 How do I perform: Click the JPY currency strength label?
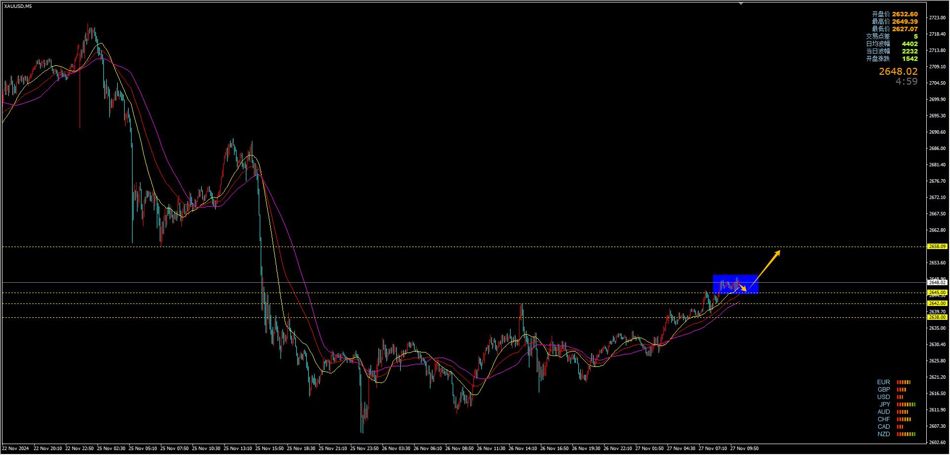coord(885,404)
